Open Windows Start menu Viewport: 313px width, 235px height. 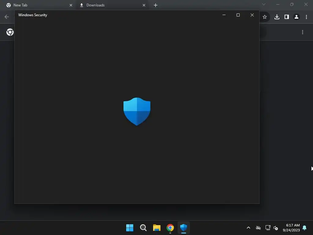[130, 228]
